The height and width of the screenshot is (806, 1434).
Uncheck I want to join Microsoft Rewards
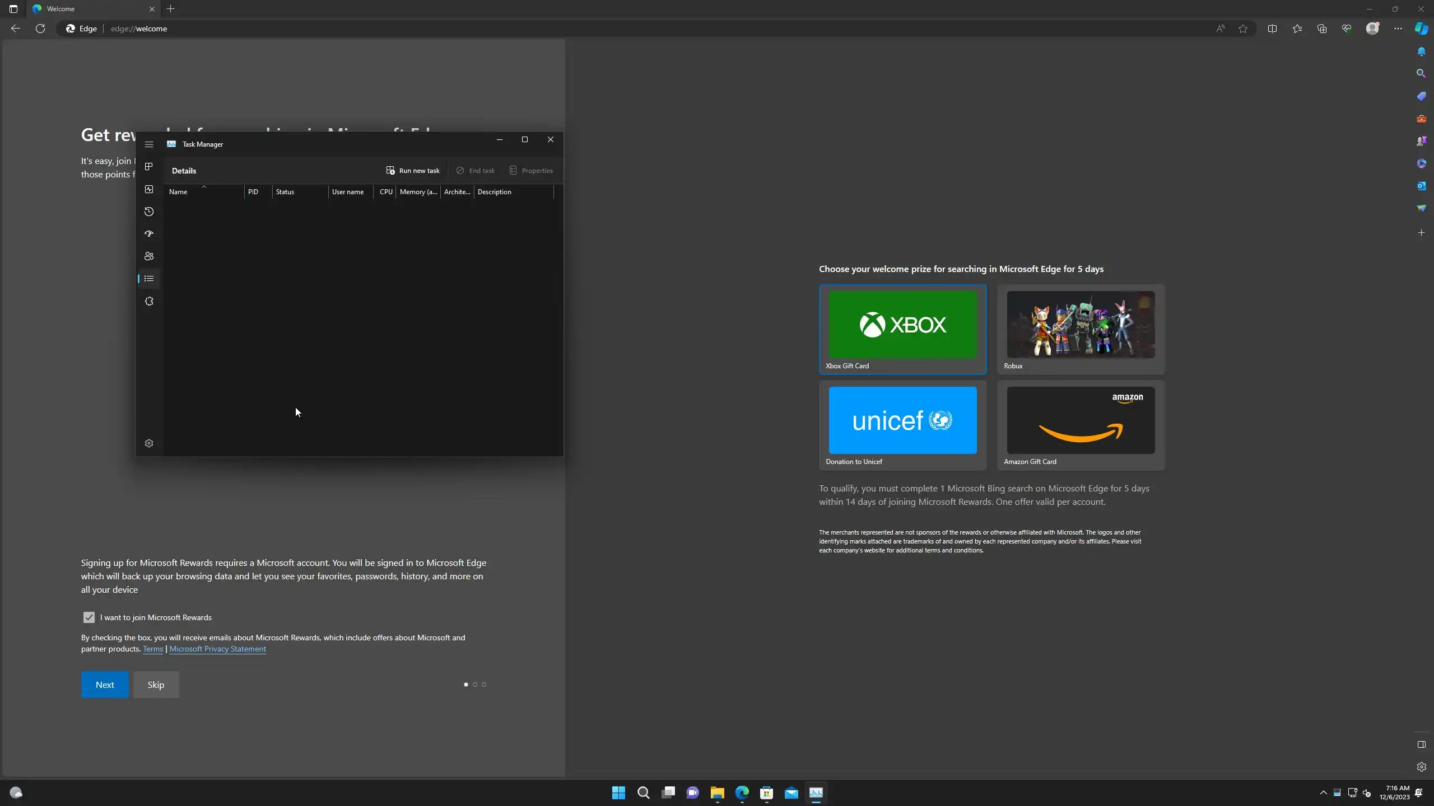pyautogui.click(x=89, y=617)
